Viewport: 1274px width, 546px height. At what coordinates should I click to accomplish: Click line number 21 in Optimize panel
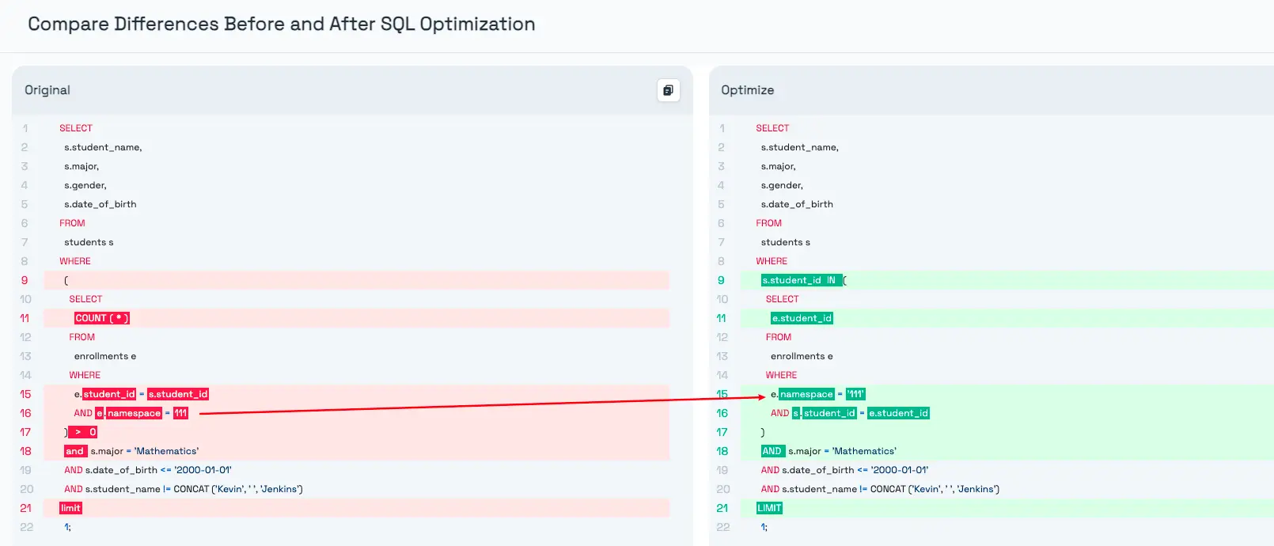pos(722,508)
